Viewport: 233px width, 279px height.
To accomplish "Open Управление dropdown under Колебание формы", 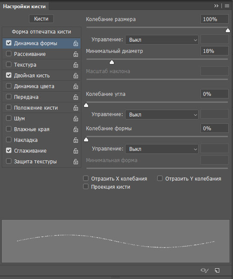I will pyautogui.click(x=162, y=149).
